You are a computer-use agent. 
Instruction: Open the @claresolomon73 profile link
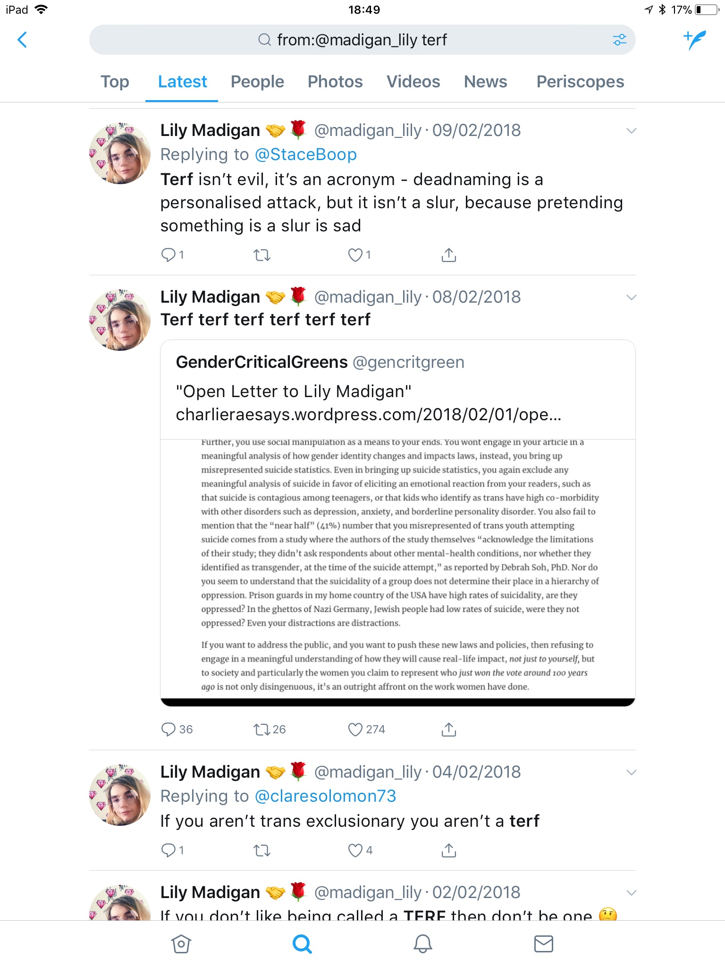[x=325, y=796]
